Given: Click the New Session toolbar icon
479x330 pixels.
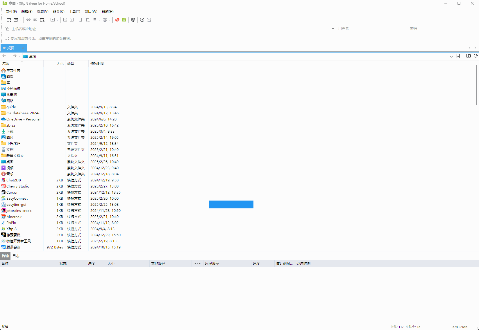Looking at the screenshot, I should (9, 20).
